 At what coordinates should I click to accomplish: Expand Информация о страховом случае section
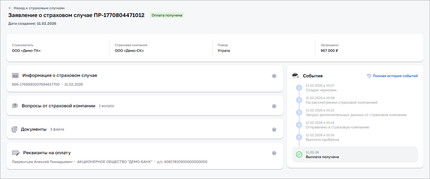pos(274,76)
